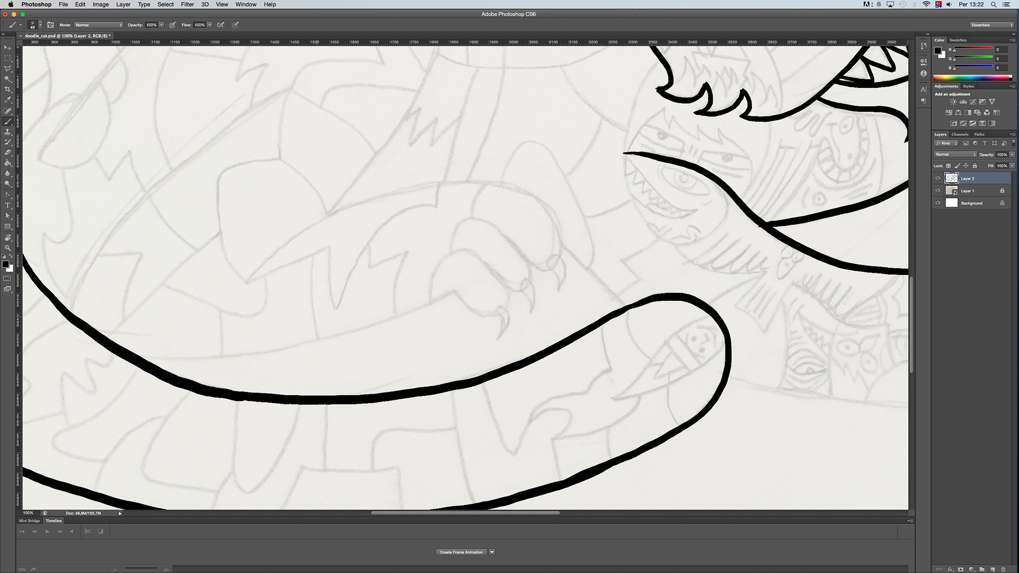
Task: Select the Eraser tool
Action: pos(7,153)
